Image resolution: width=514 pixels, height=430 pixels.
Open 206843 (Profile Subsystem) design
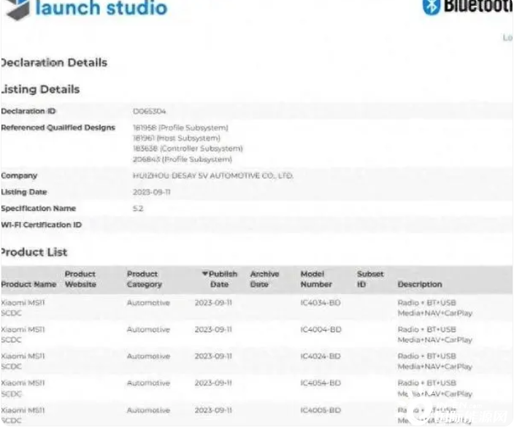tap(183, 159)
